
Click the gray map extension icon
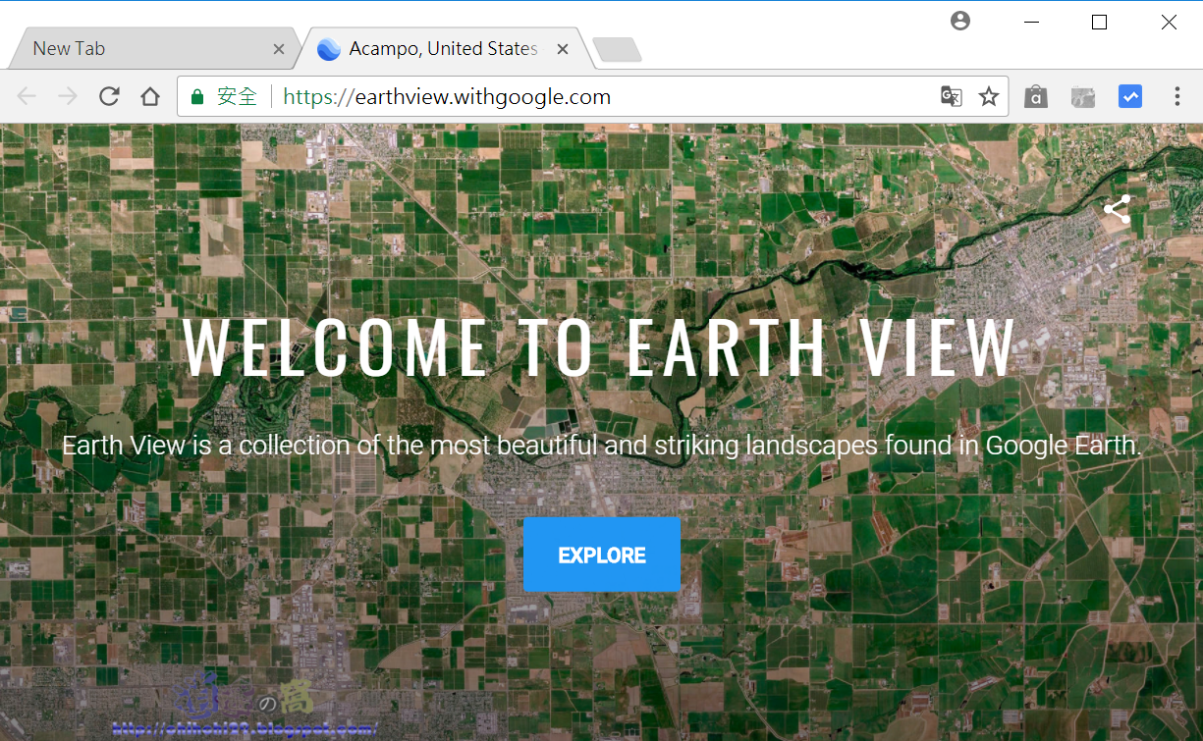1083,96
